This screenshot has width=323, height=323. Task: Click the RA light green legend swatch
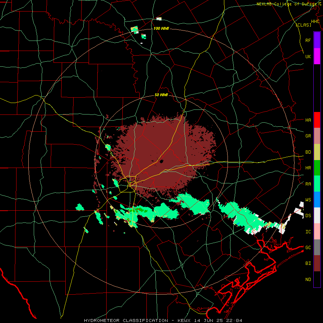pos(317,184)
